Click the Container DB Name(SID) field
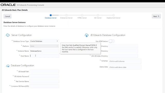This screenshot has height=93, width=165. 44,86
